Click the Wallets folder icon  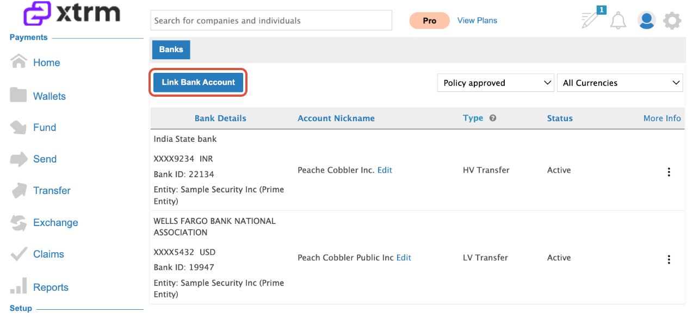pyautogui.click(x=18, y=95)
